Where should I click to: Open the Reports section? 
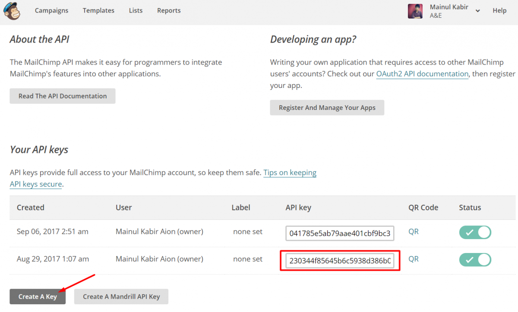[x=169, y=10]
